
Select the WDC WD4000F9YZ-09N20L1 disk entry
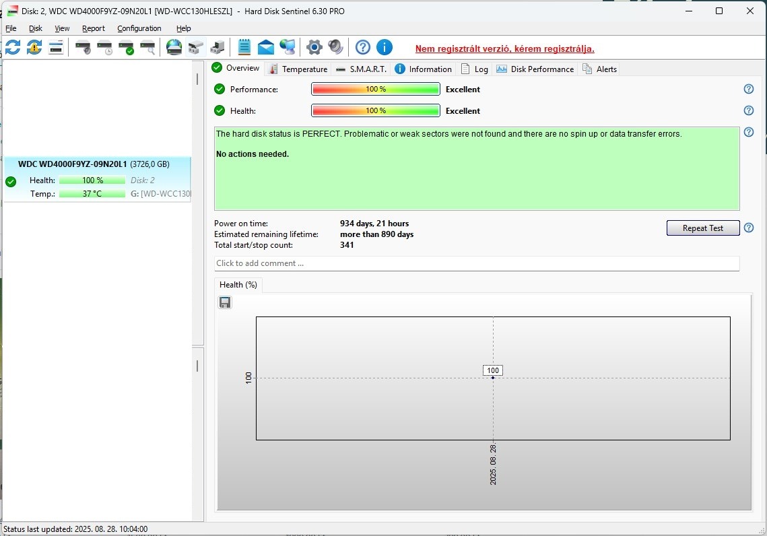(97, 179)
